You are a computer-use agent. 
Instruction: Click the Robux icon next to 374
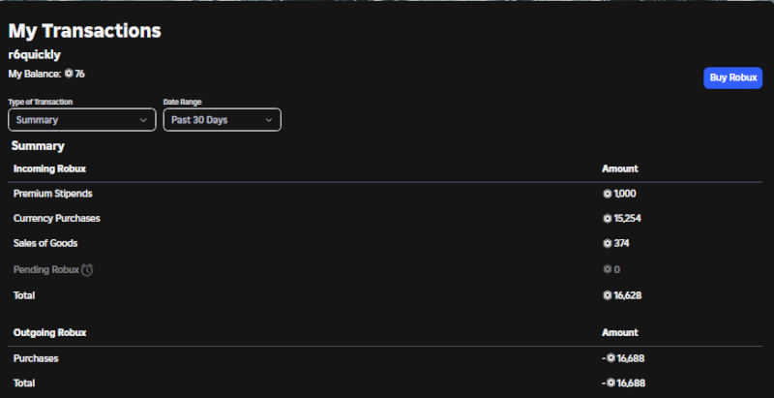tap(608, 244)
